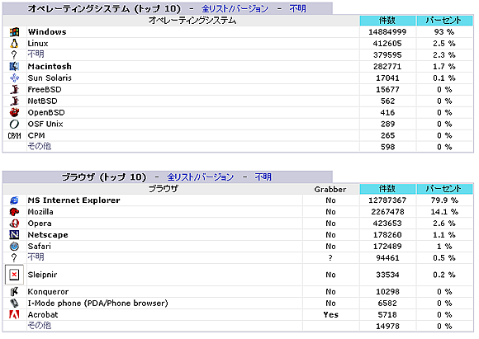The image size is (479, 339).
Task: Click the Mozilla count 2267478
Action: click(x=387, y=212)
